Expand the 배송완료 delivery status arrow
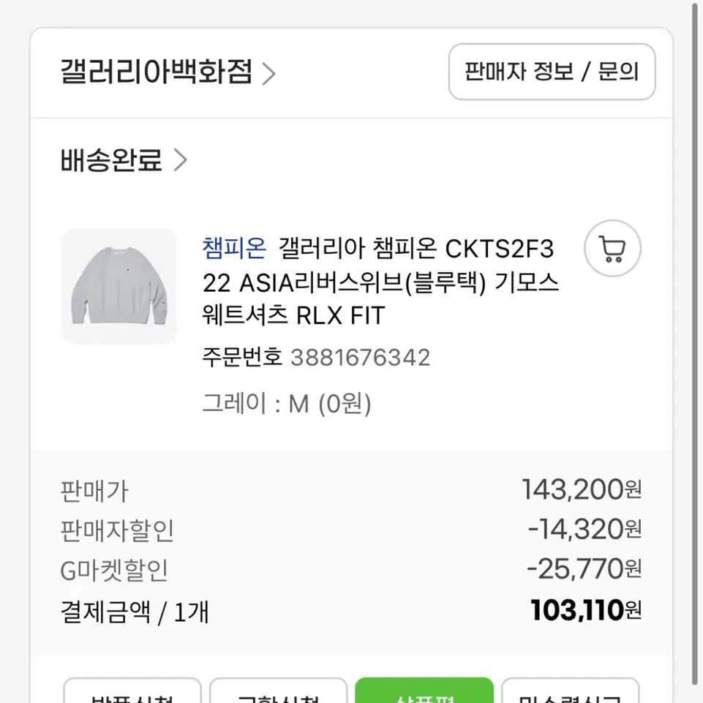 pyautogui.click(x=180, y=160)
